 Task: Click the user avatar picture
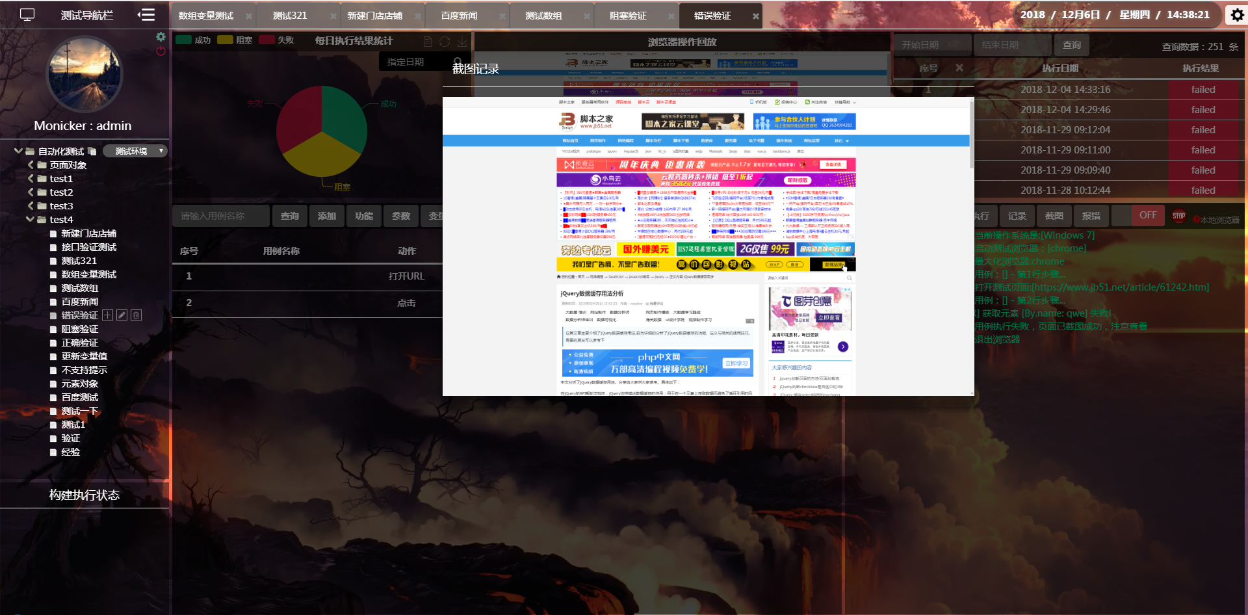coord(84,74)
